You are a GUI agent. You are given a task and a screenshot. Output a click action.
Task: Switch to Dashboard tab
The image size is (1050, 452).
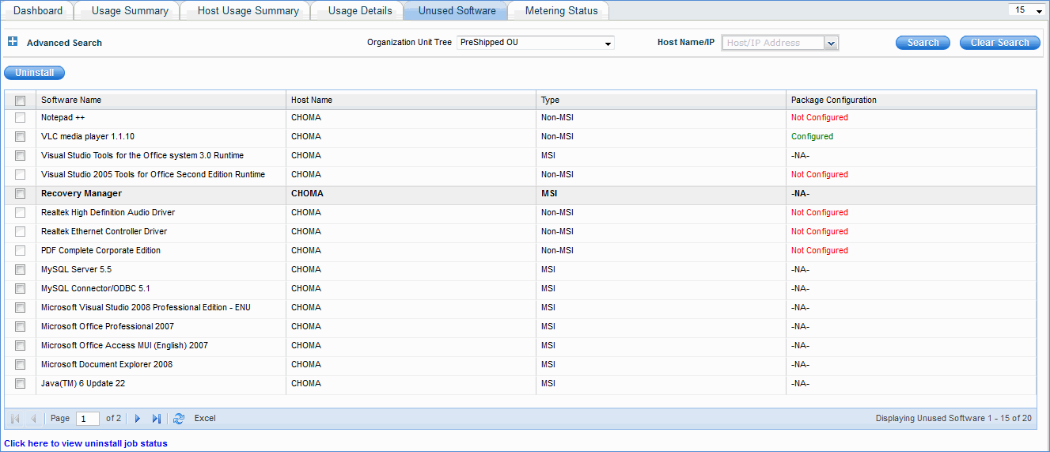(x=38, y=10)
